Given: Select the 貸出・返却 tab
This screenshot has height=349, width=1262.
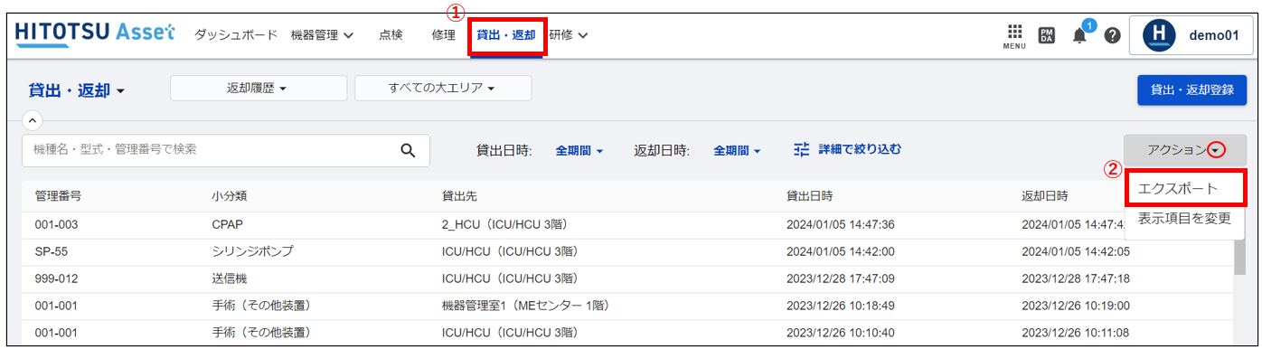Looking at the screenshot, I should (x=506, y=35).
